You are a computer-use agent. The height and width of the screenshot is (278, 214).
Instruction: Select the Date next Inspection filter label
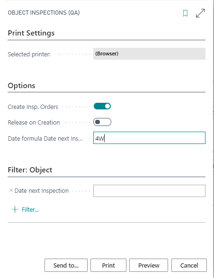pos(42,190)
